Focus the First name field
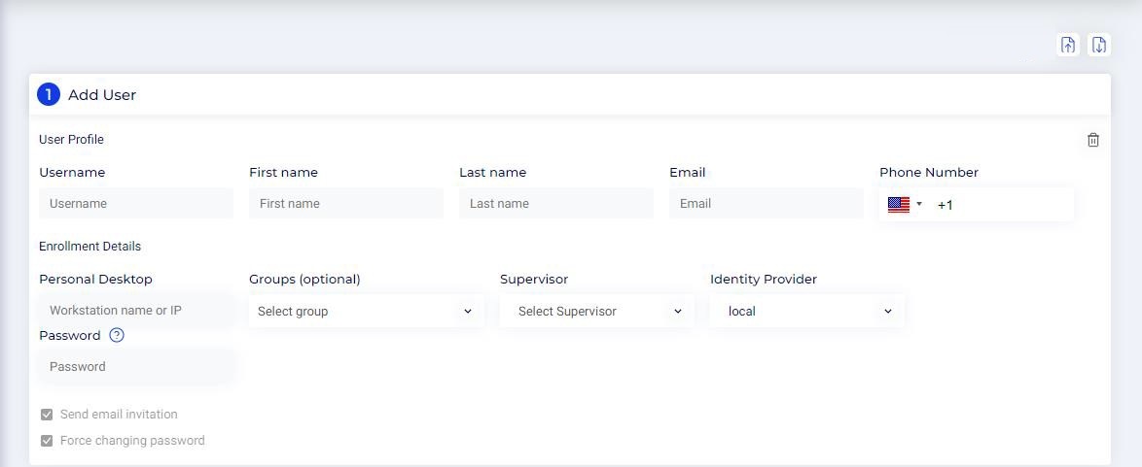Image resolution: width=1142 pixels, height=467 pixels. tap(346, 204)
